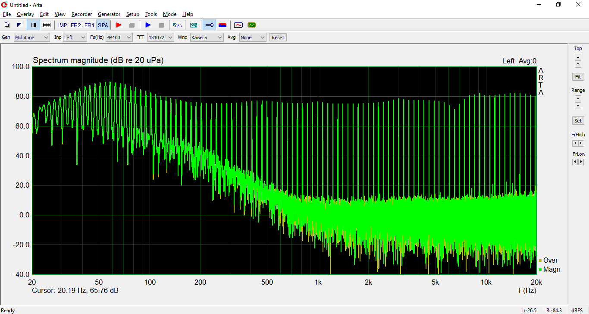
Task: Toggle SPA spectrum analyzer mode
Action: tap(103, 25)
